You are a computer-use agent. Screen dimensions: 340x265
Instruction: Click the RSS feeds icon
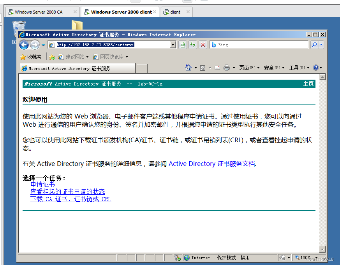click(203, 68)
